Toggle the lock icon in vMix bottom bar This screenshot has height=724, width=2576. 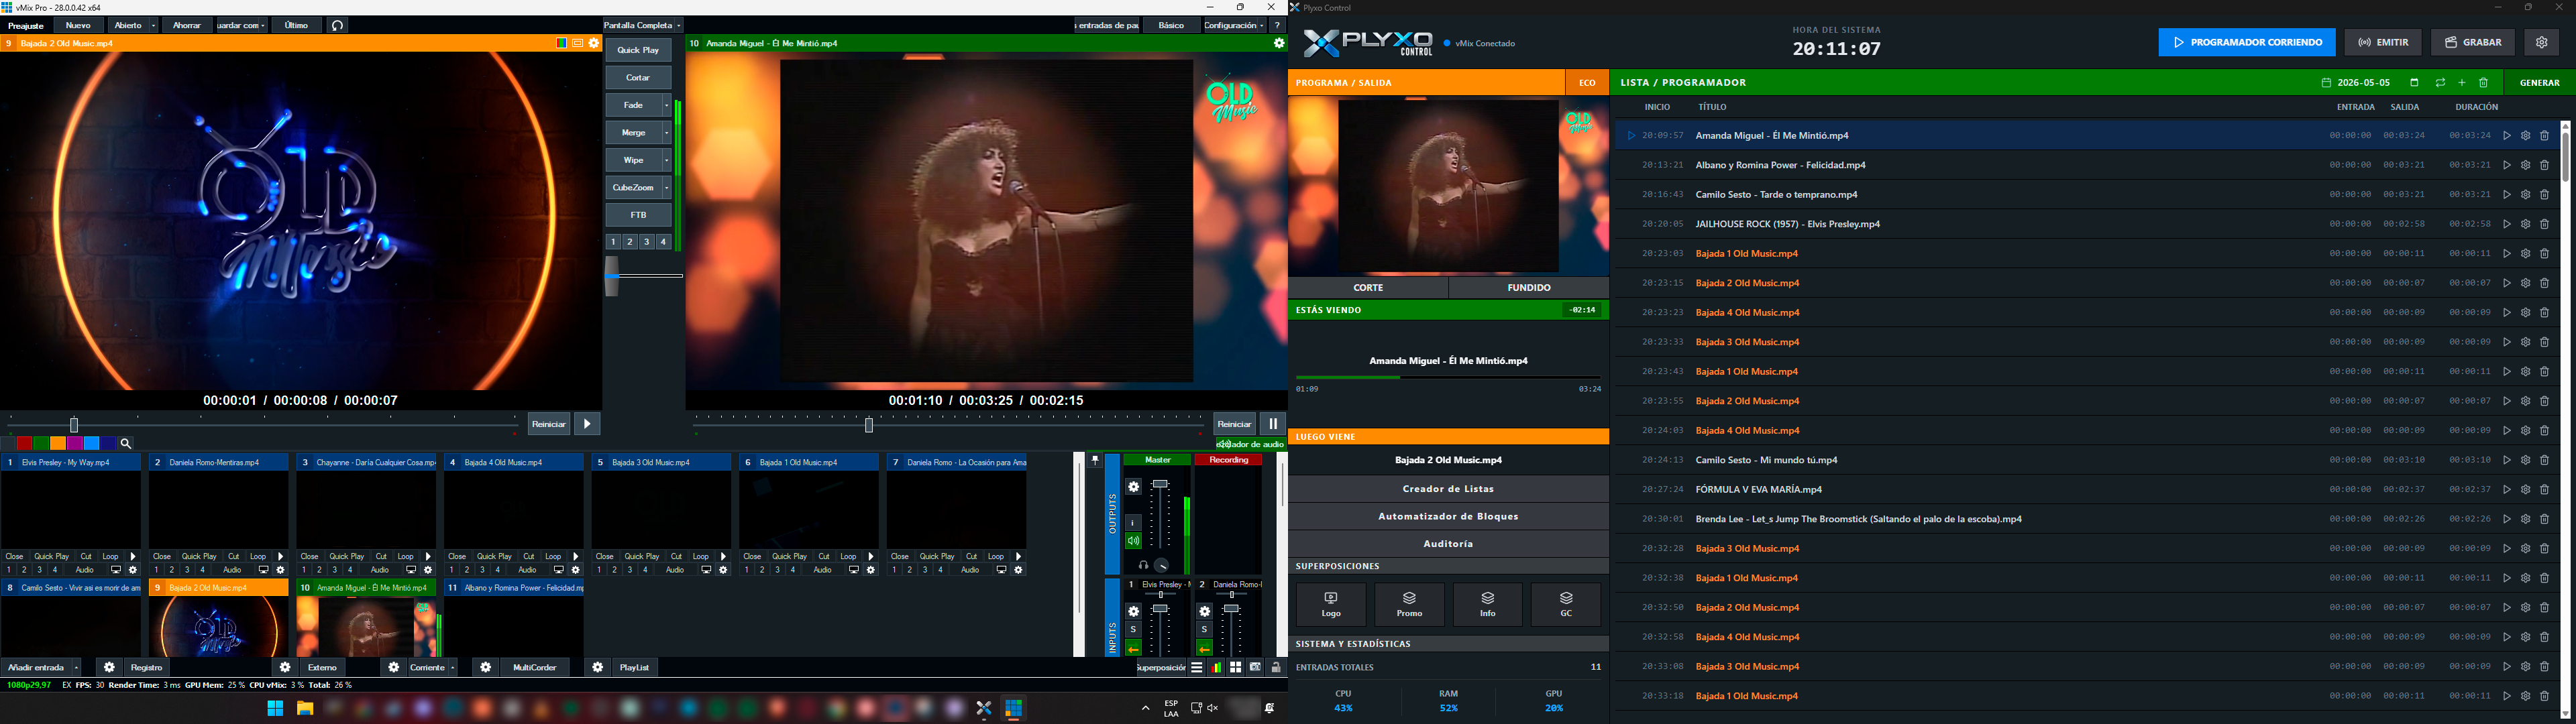pyautogui.click(x=1276, y=667)
